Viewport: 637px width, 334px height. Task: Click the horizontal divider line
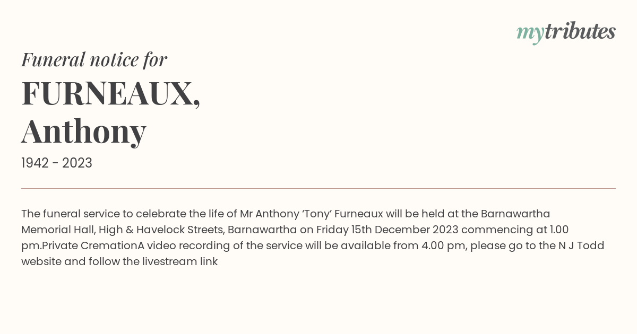click(x=318, y=188)
